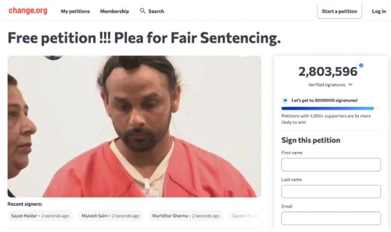Expand the Verified signatures chevron
The width and height of the screenshot is (391, 232).
tap(350, 85)
